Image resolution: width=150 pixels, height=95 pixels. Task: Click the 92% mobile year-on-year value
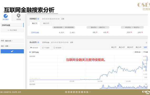tap(128, 32)
